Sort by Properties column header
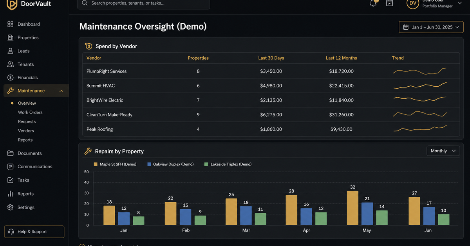The image size is (470, 246). [198, 58]
